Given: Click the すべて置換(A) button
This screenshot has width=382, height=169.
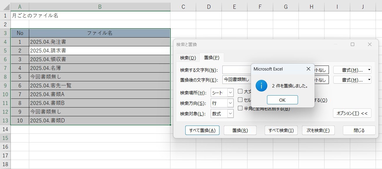Looking at the screenshot, I should 202,130.
